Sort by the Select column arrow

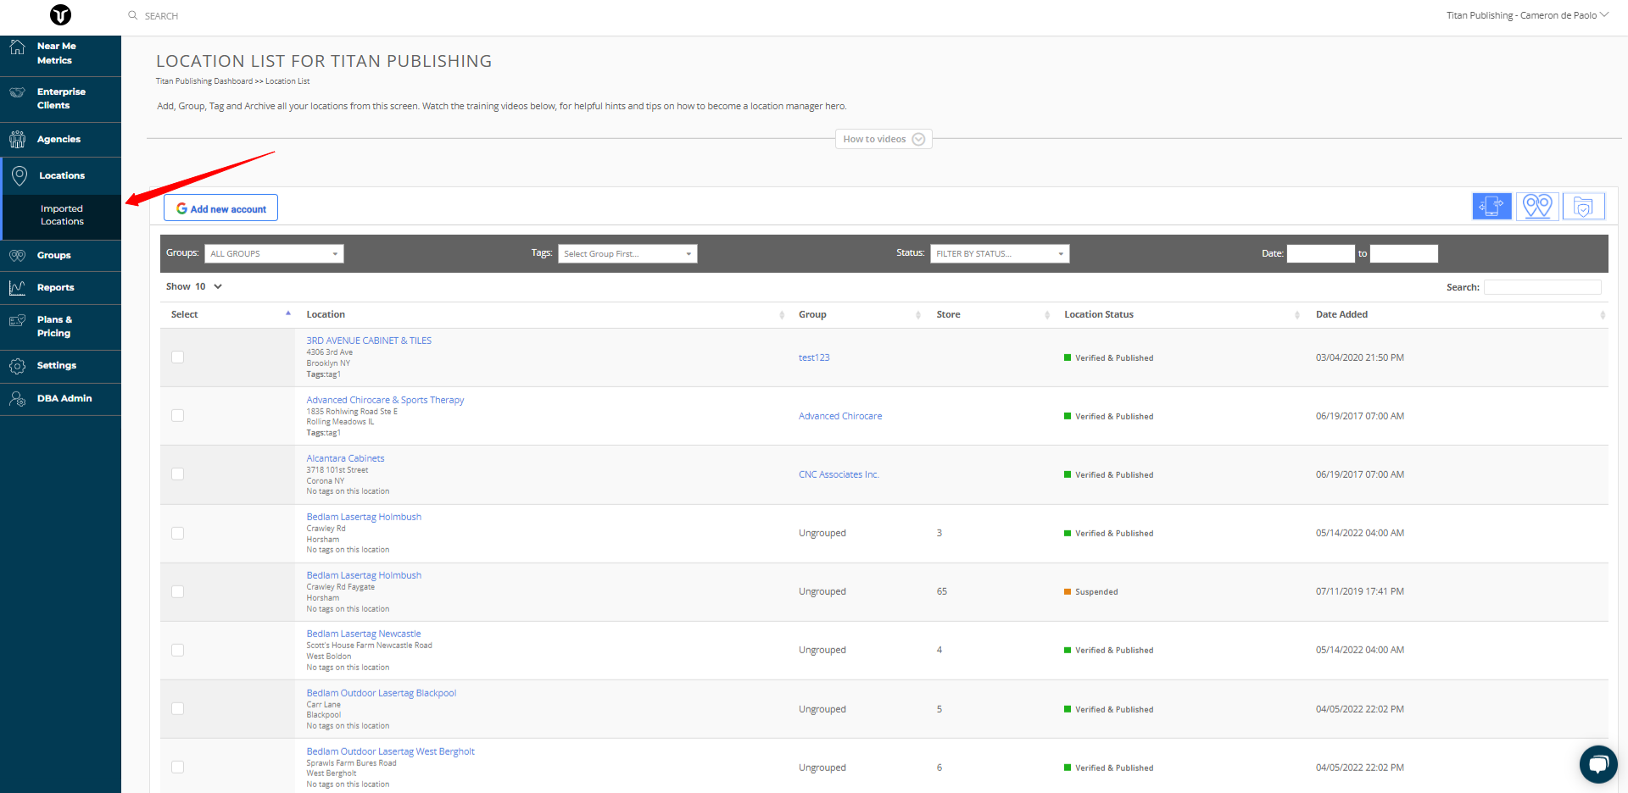[x=288, y=313]
